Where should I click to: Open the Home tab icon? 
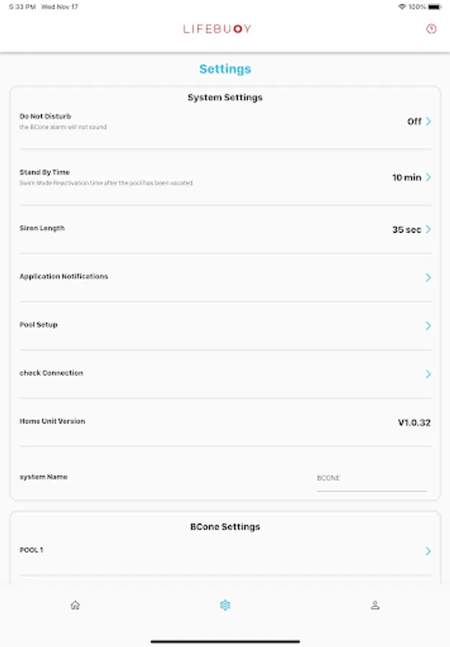tap(75, 605)
